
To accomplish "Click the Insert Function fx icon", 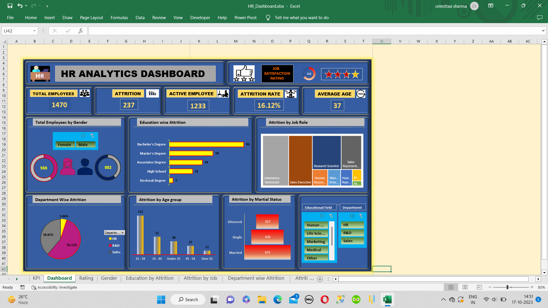I will click(81, 31).
